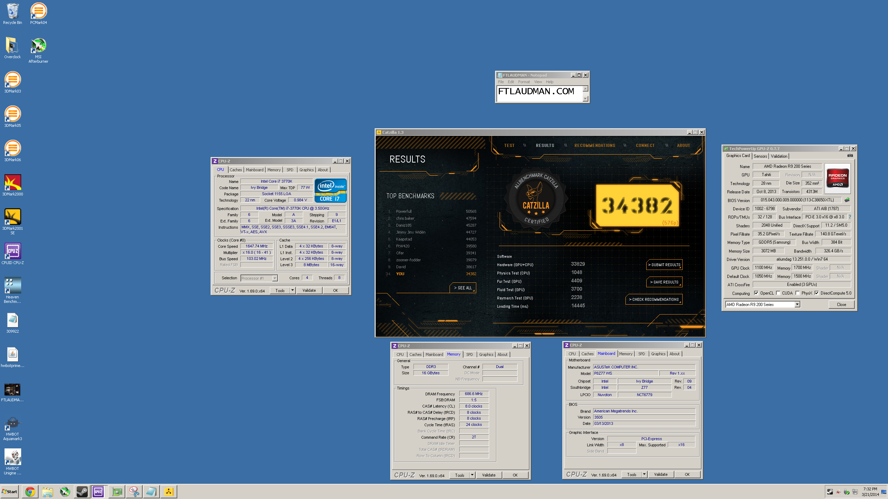Open the Recycle Bin desktop icon

tap(12, 14)
